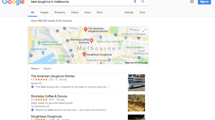215x120 pixels.
Task: Click the Shortstop donut display thumbnail
Action: (136, 103)
